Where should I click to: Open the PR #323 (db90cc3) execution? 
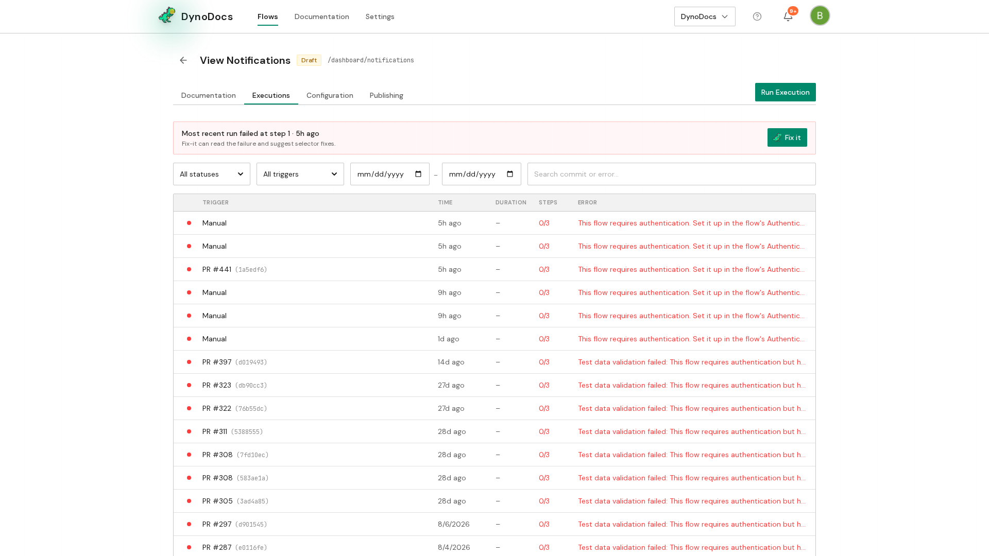(x=494, y=385)
